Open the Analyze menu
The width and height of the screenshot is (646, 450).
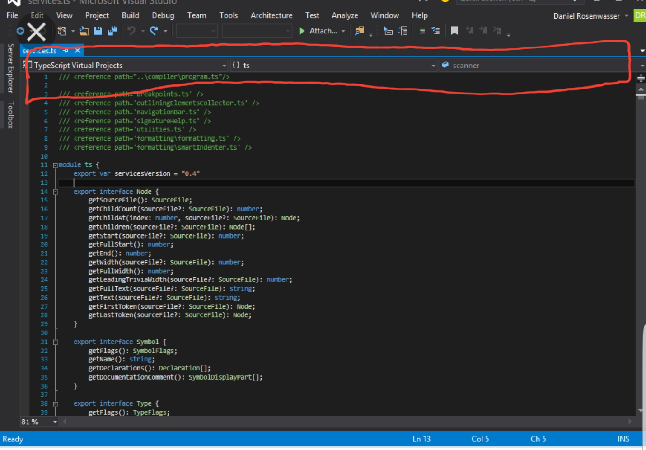coord(345,15)
